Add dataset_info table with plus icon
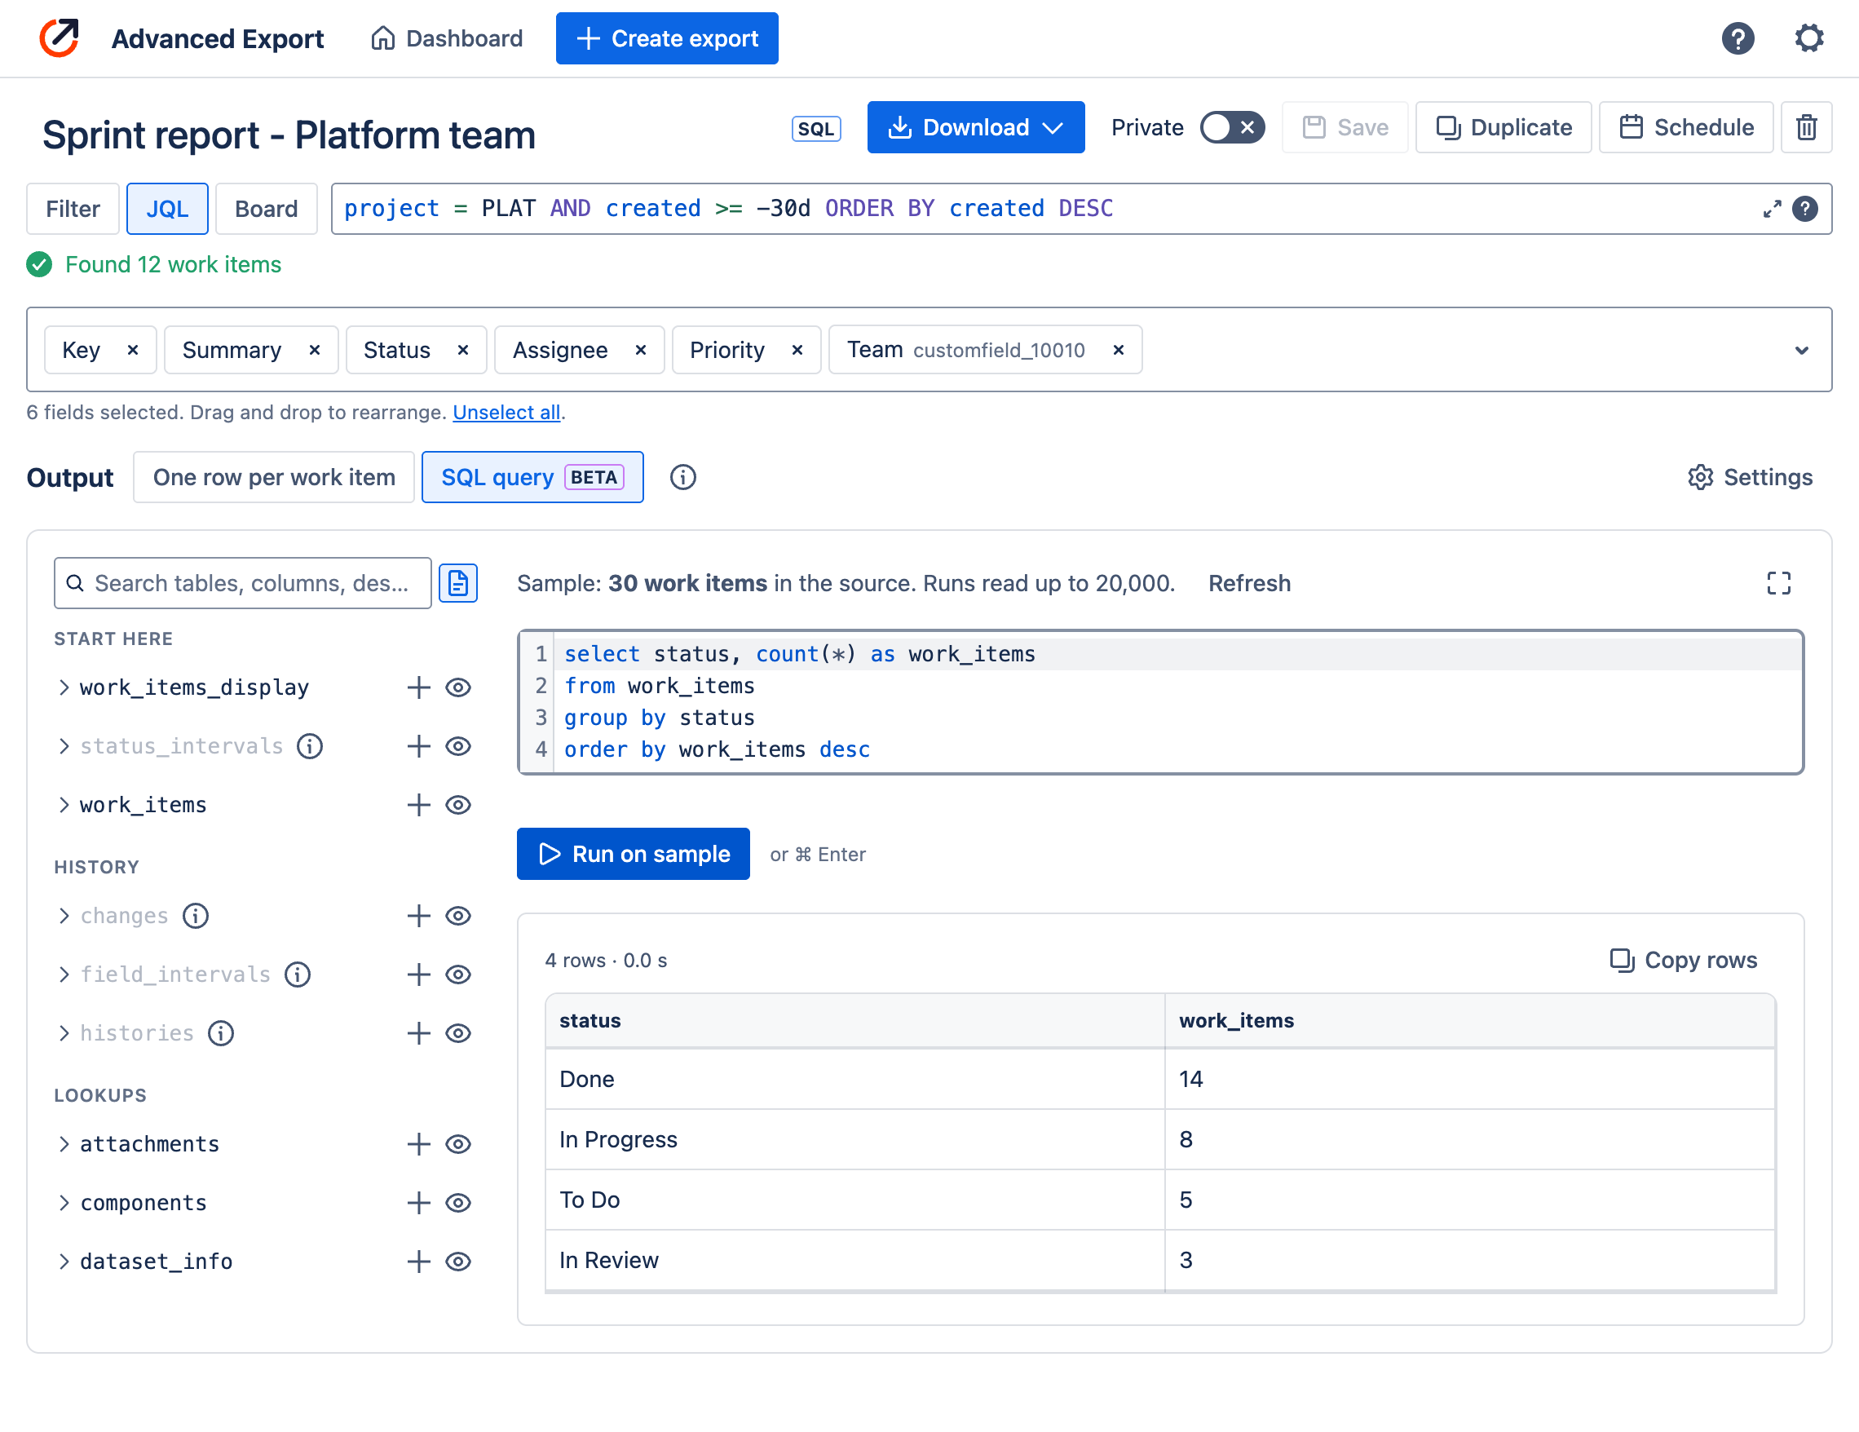This screenshot has height=1432, width=1859. click(x=418, y=1262)
